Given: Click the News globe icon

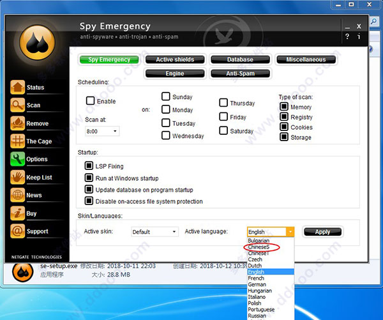Looking at the screenshot, I should coord(18,195).
